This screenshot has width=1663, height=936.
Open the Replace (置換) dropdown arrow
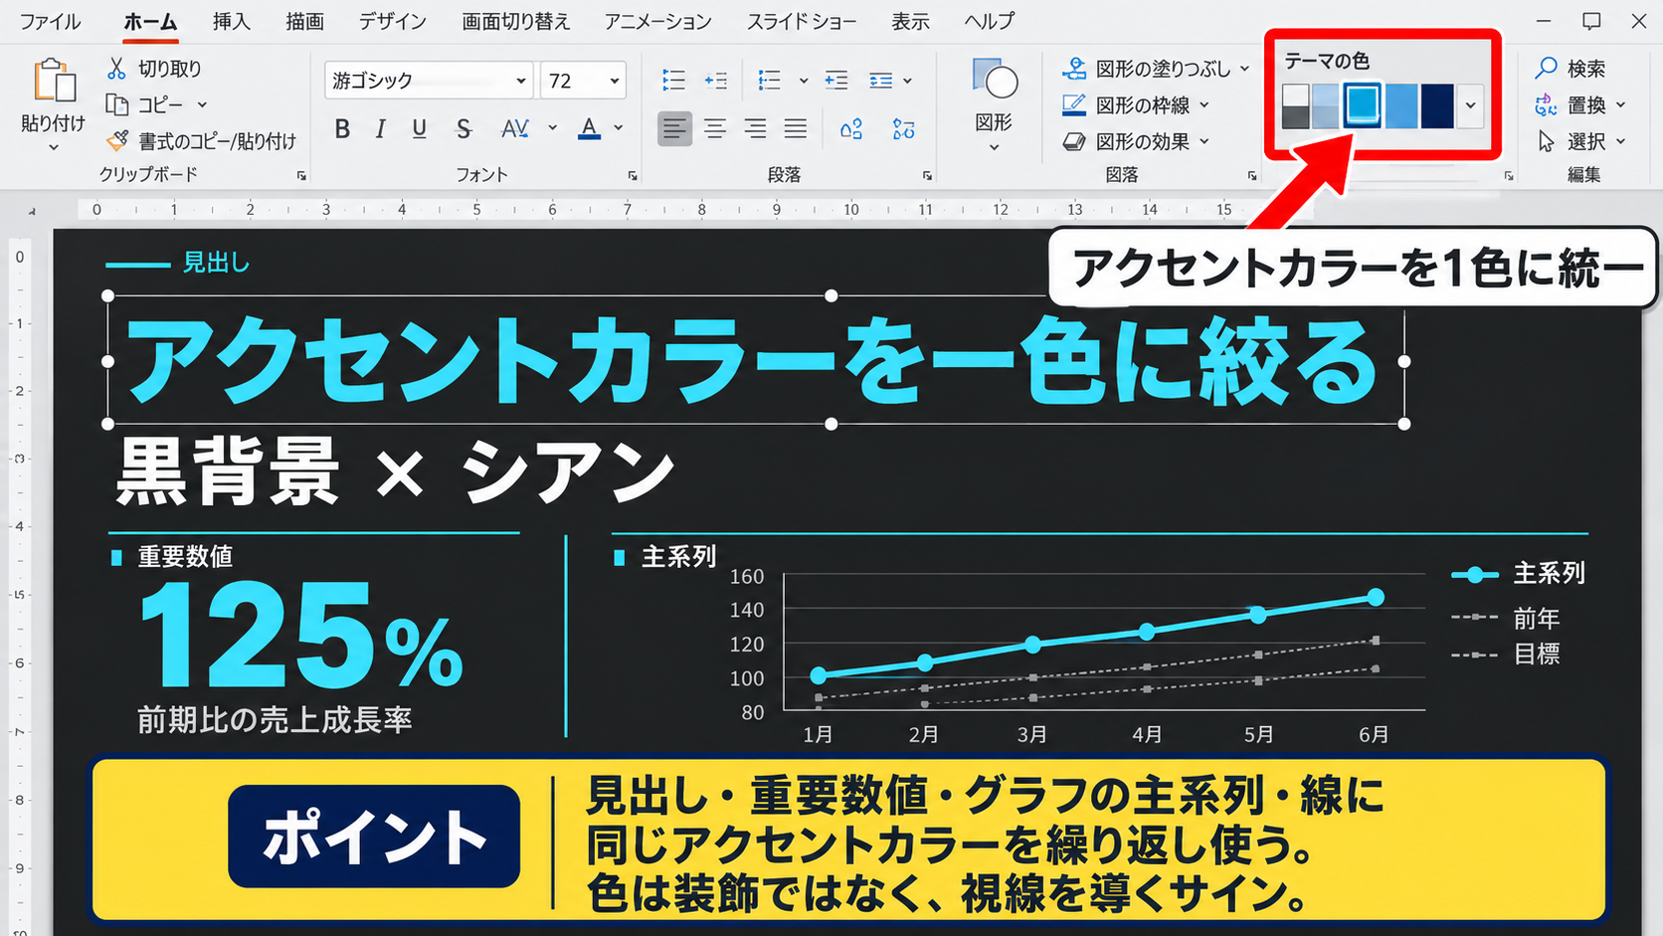1621,104
